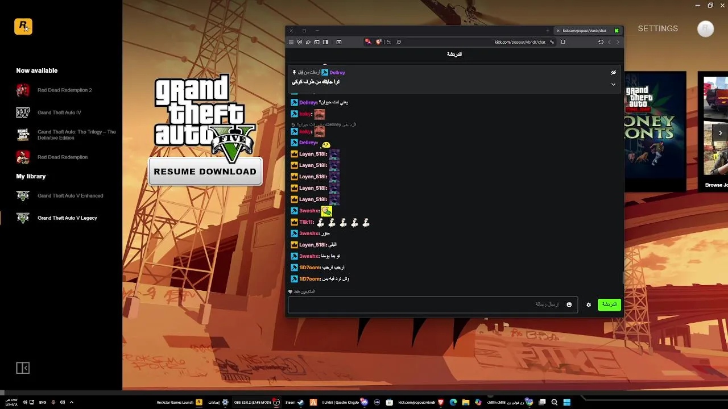
Task: Advance news carousel with right arrow
Action: point(720,133)
